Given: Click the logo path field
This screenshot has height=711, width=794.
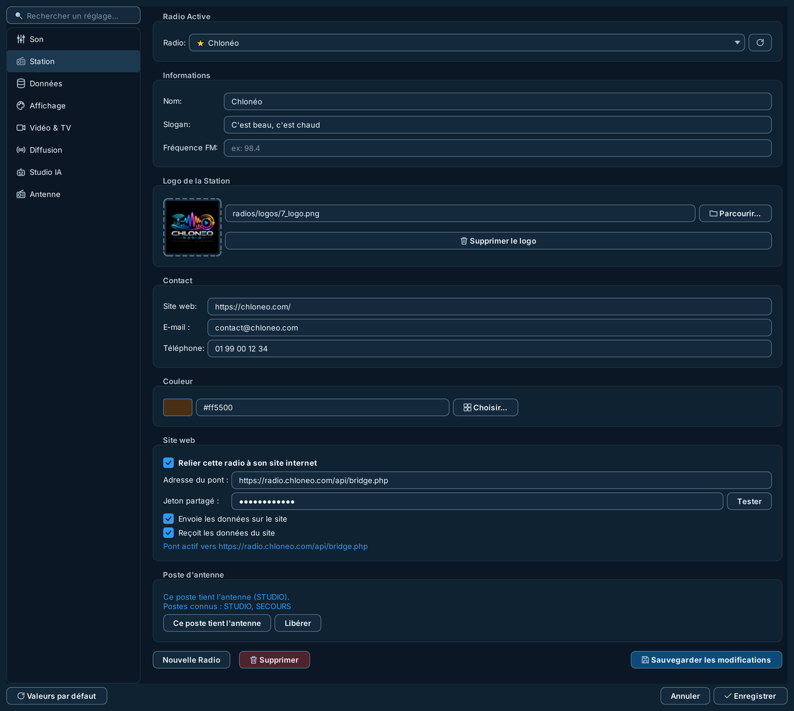Looking at the screenshot, I should (460, 213).
